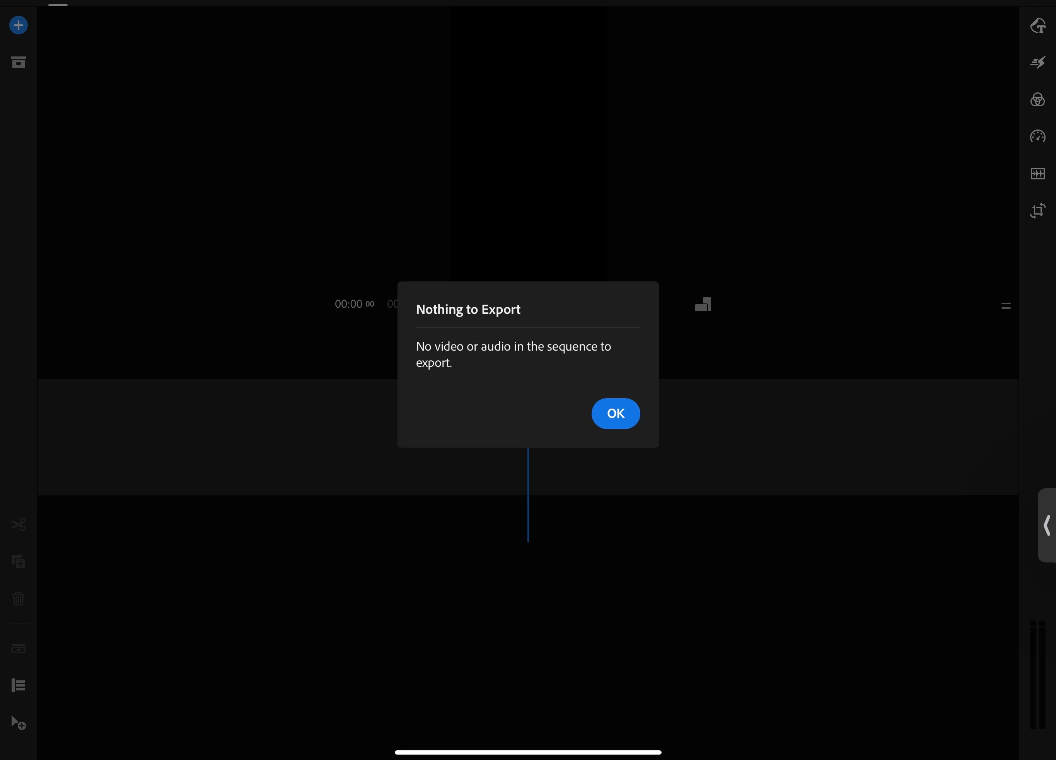The height and width of the screenshot is (760, 1056).
Task: Expand the right side panel chevron
Action: pyautogui.click(x=1047, y=525)
